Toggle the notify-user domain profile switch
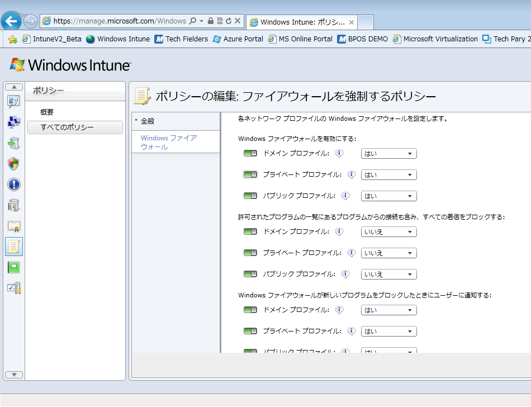 click(x=250, y=310)
